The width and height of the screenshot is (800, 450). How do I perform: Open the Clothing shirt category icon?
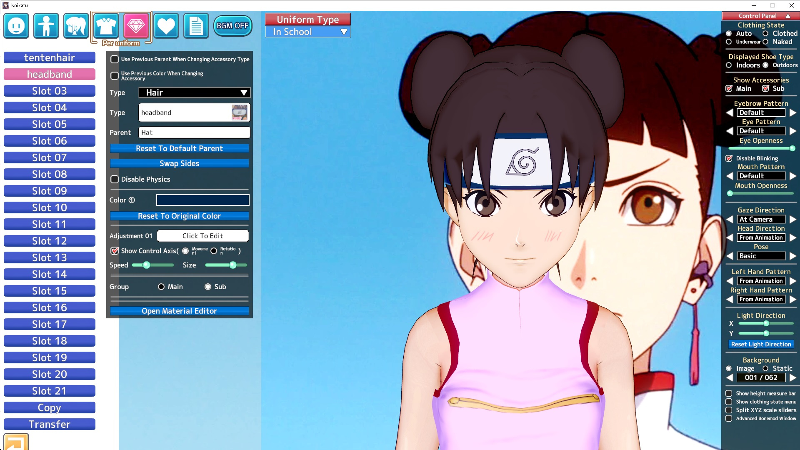[x=106, y=26]
